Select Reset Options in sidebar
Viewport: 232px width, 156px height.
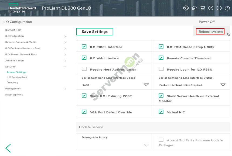coord(14,95)
